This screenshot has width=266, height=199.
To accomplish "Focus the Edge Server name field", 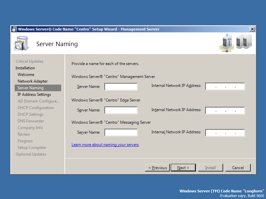I will coord(121,110).
